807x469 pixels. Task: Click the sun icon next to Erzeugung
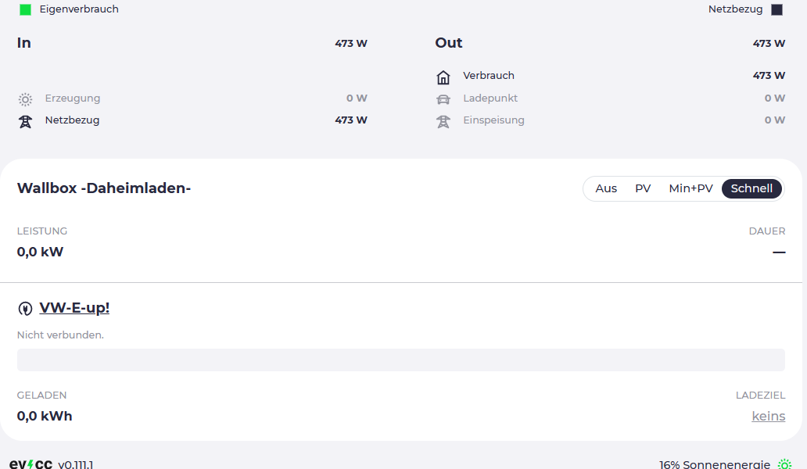click(25, 98)
